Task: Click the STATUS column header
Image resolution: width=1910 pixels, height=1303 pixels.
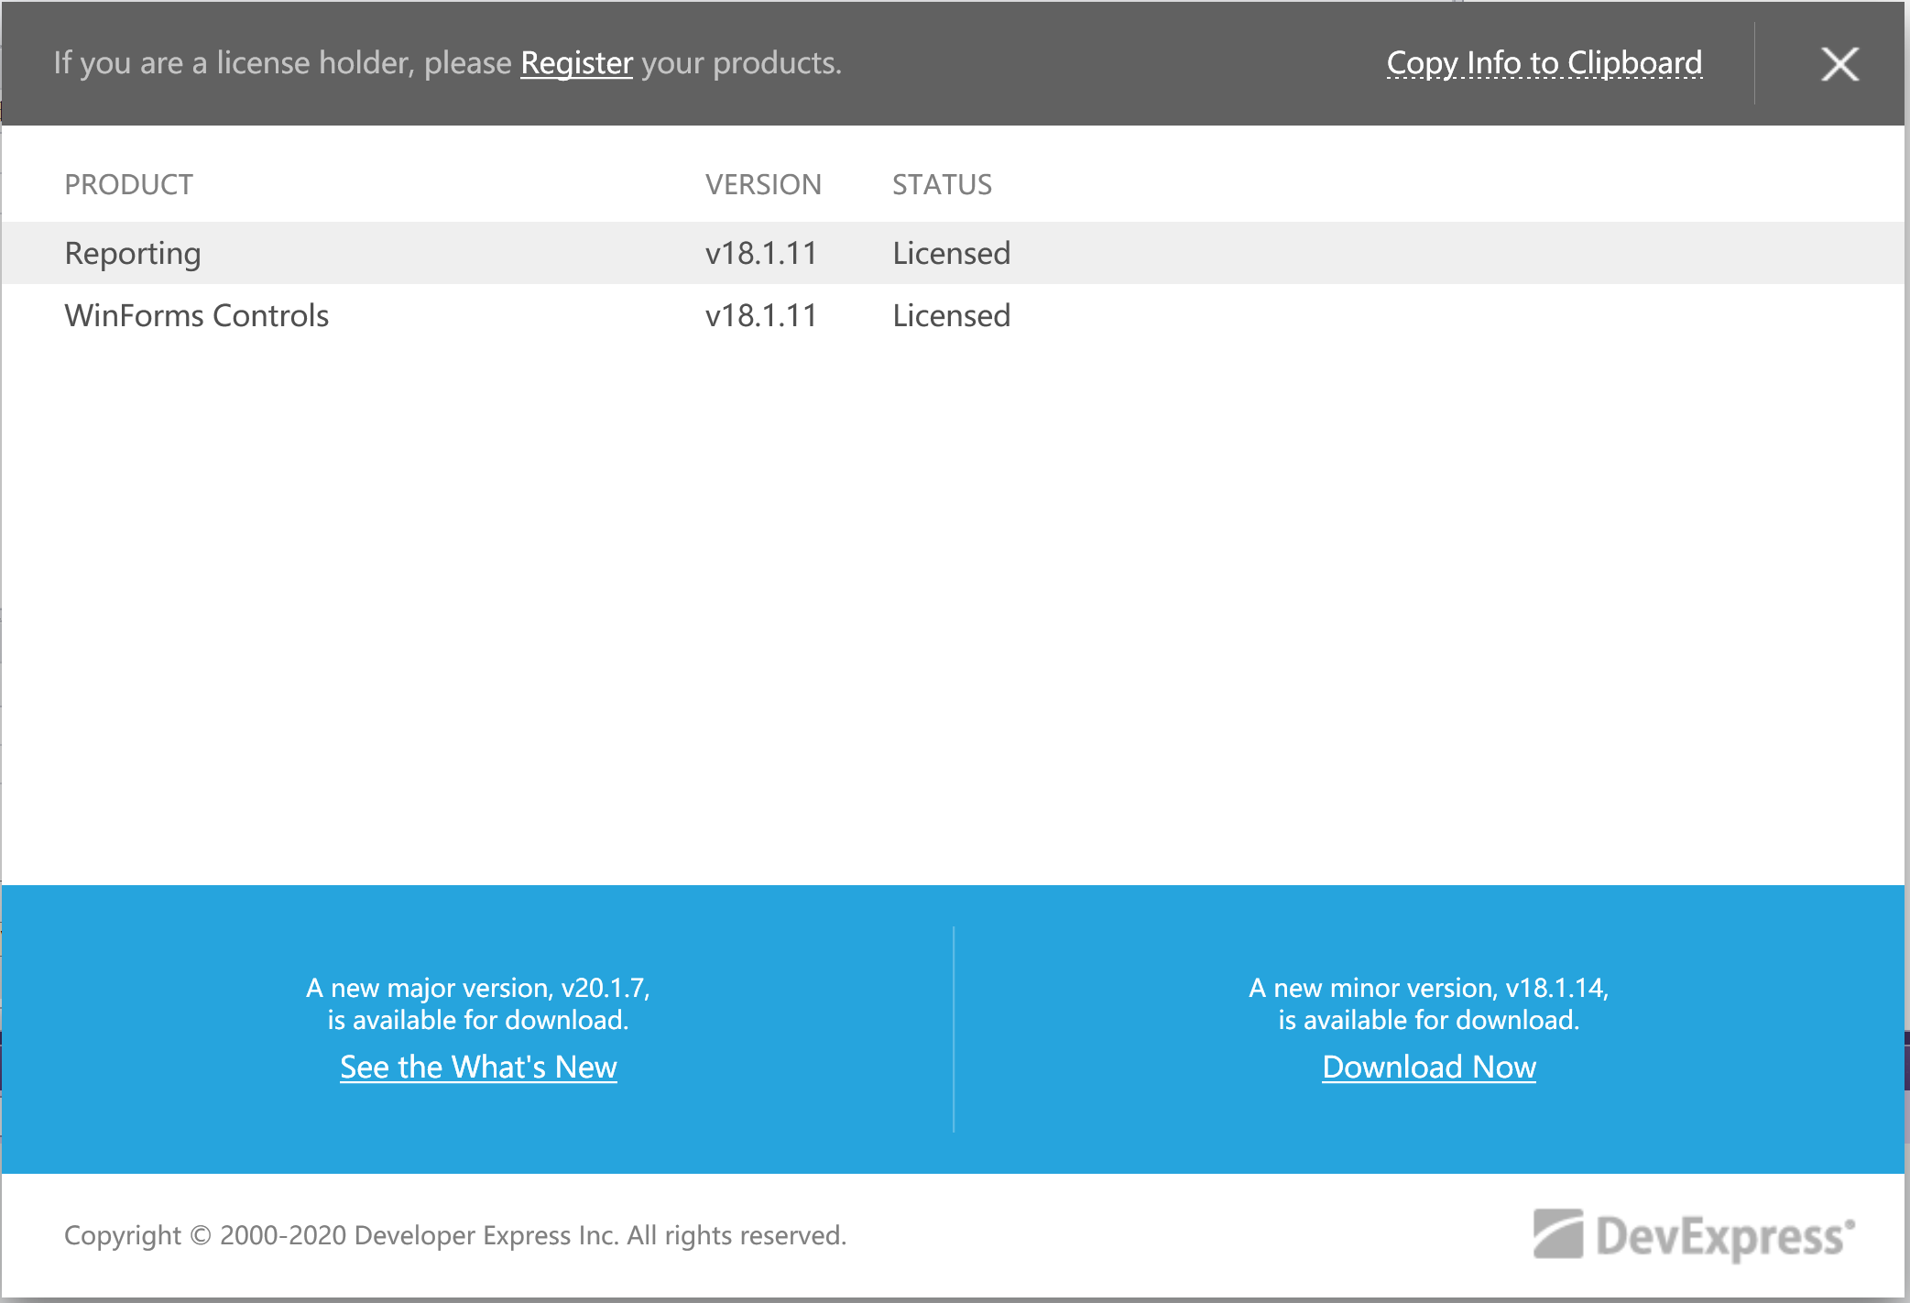Action: click(942, 185)
